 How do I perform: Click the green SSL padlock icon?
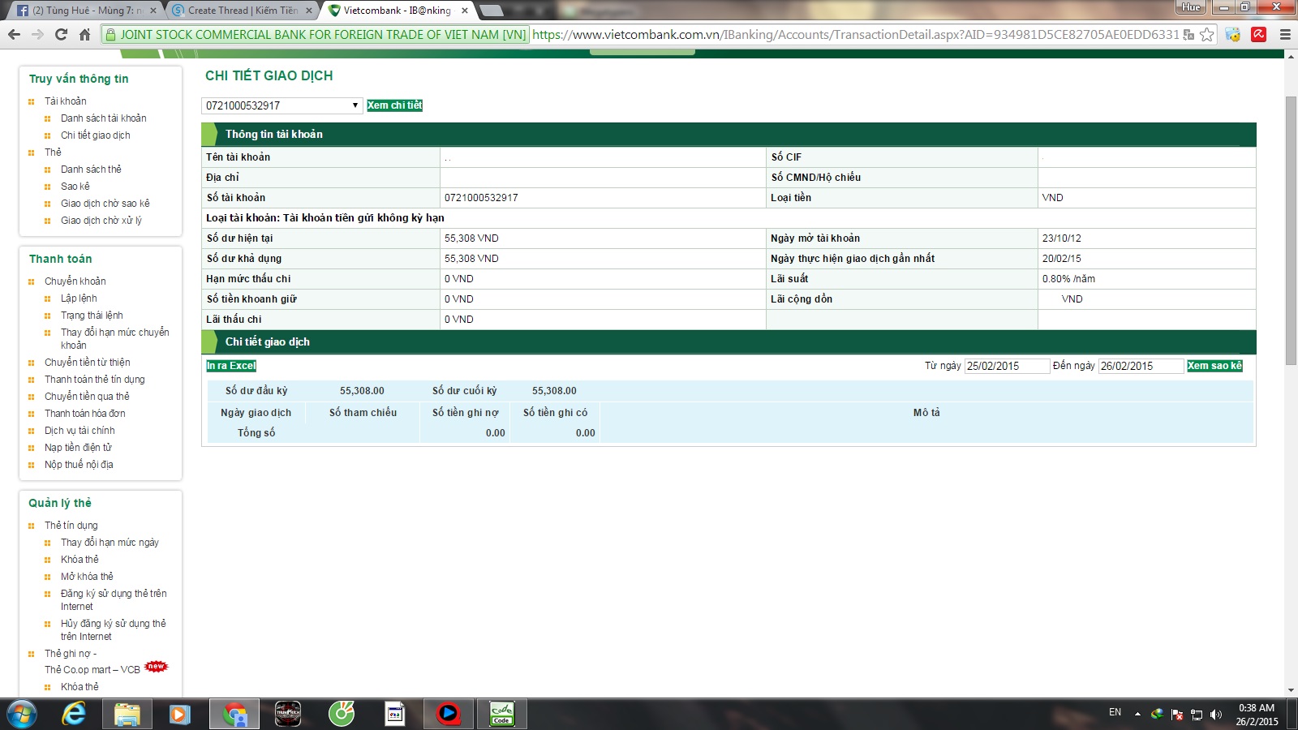pos(111,35)
